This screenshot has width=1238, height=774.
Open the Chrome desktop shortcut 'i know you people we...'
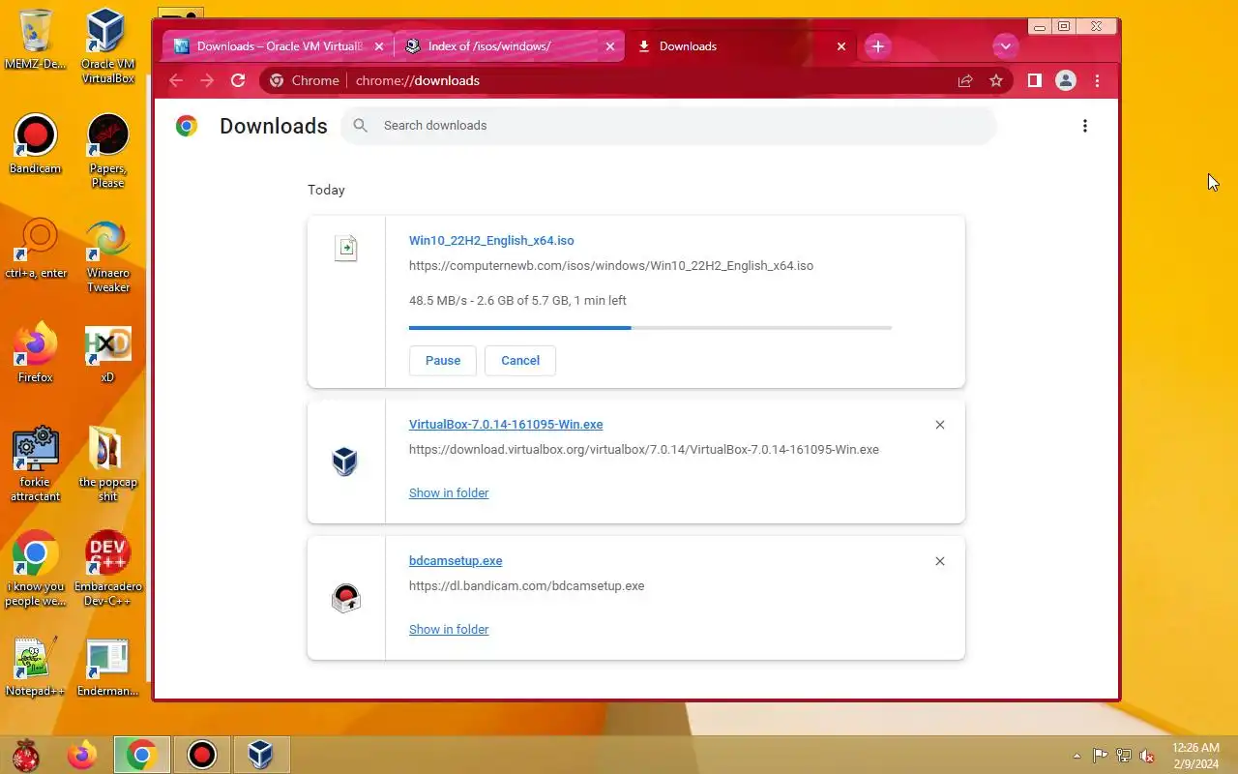35,569
